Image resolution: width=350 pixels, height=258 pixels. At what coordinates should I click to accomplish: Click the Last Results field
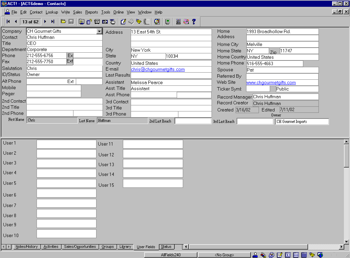(171, 75)
